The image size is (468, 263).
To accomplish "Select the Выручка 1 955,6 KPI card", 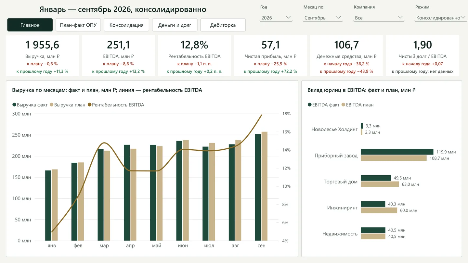I will (x=42, y=56).
